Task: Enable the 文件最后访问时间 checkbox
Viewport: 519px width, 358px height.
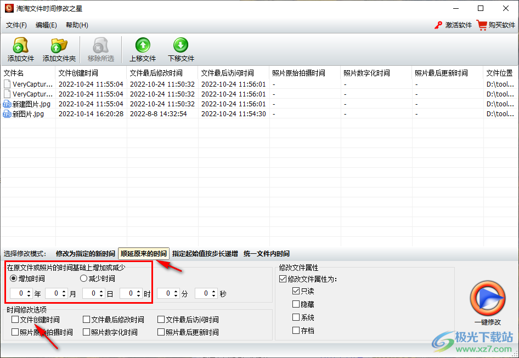Action: [x=161, y=319]
